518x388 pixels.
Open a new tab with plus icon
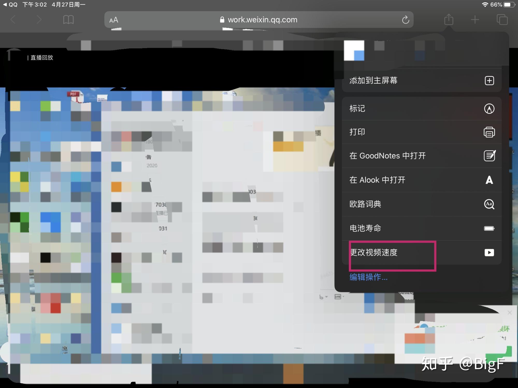click(475, 20)
